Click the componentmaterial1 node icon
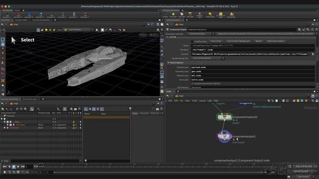This screenshot has height=179, width=319. [224, 117]
